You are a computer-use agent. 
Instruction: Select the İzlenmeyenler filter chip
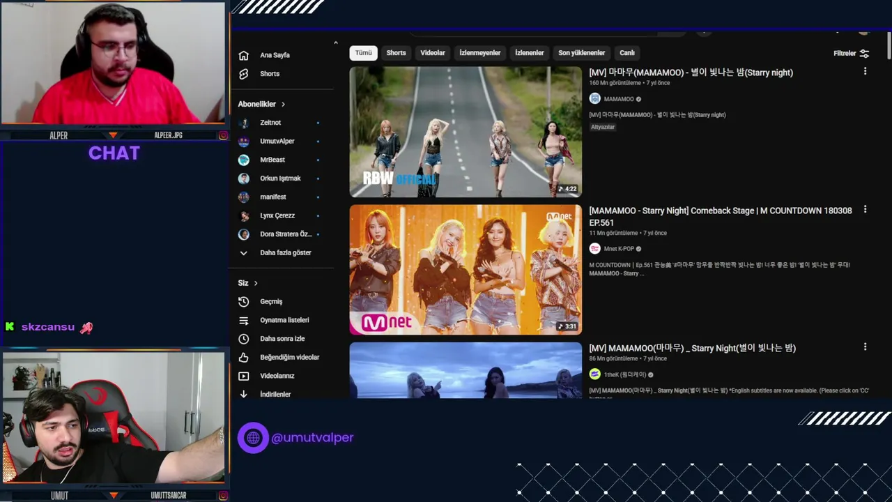479,53
